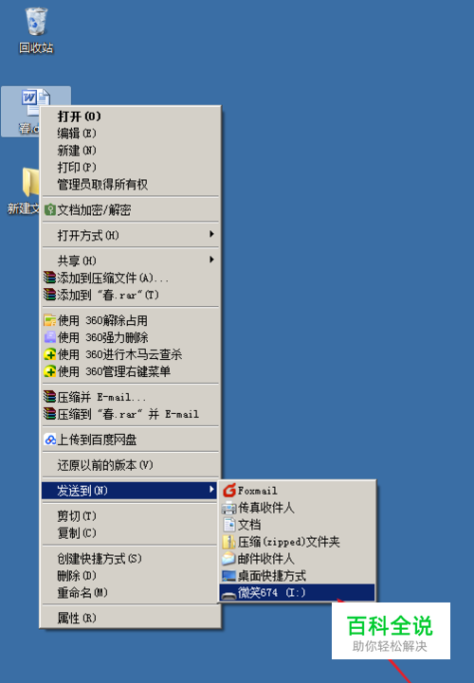Choose 复制(C) in the context menu
The width and height of the screenshot is (474, 683).
131,533
